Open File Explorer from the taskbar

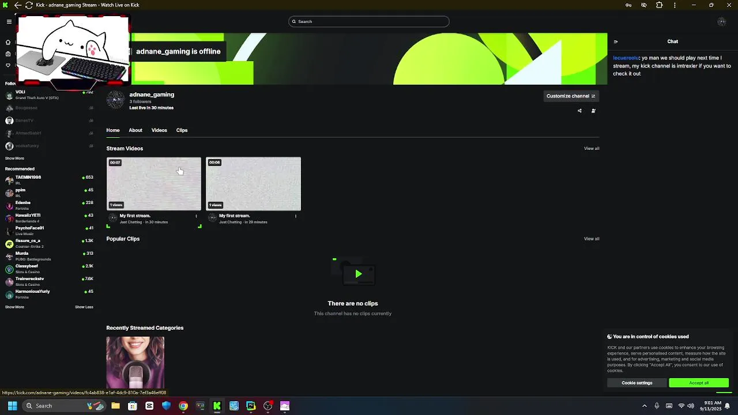115,406
